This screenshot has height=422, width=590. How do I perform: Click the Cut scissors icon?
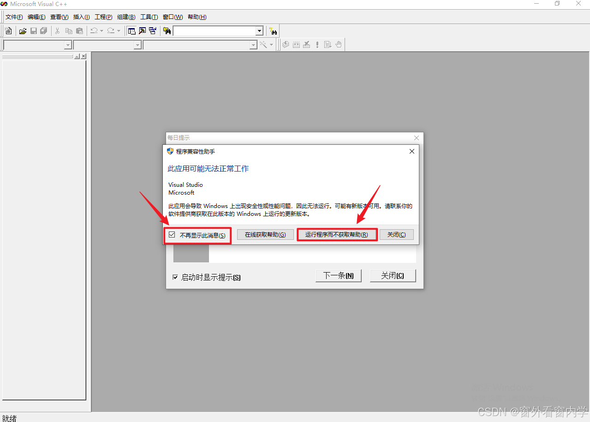point(58,31)
